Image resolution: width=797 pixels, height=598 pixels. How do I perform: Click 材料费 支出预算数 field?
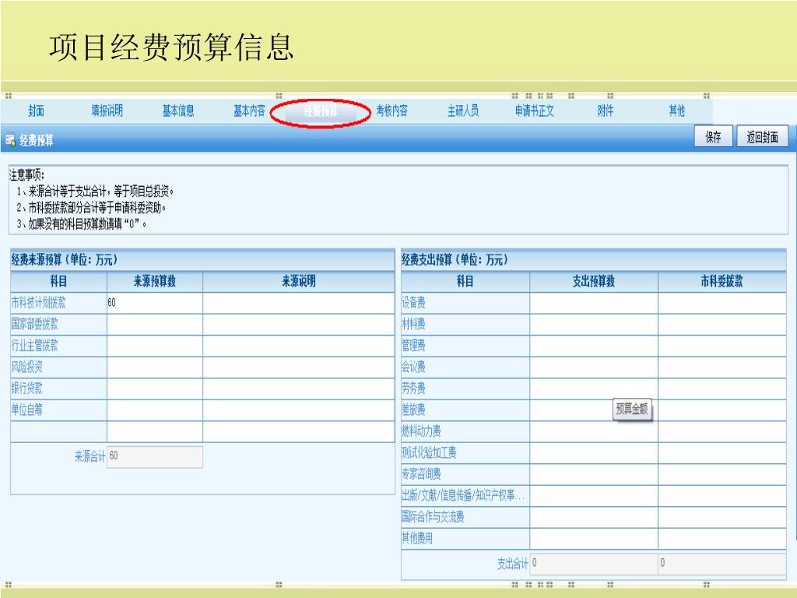[594, 325]
